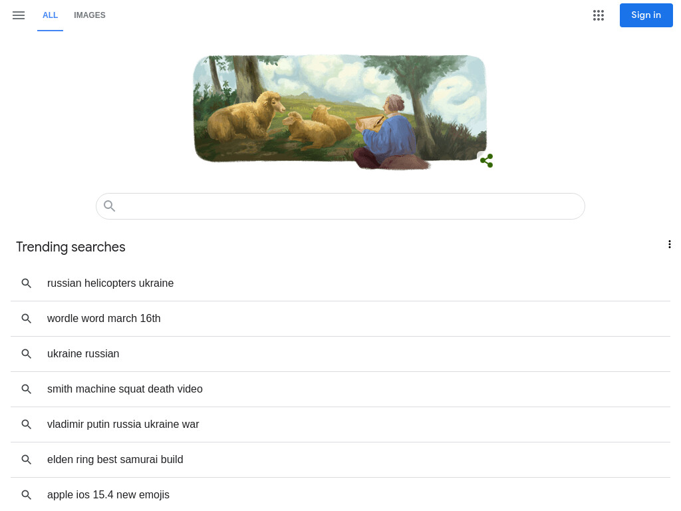Image resolution: width=681 pixels, height=511 pixels.
Task: Open the painter with sheep Doodle image
Action: (x=340, y=112)
